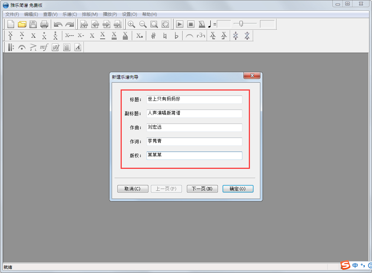The height and width of the screenshot is (273, 372).
Task: Select the metronome icon
Action: 202,24
